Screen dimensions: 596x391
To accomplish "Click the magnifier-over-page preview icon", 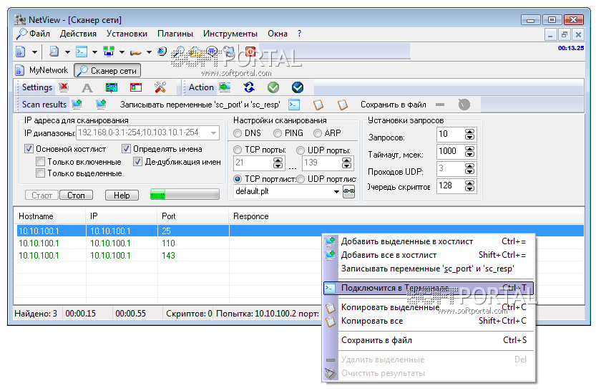I will click(x=54, y=52).
